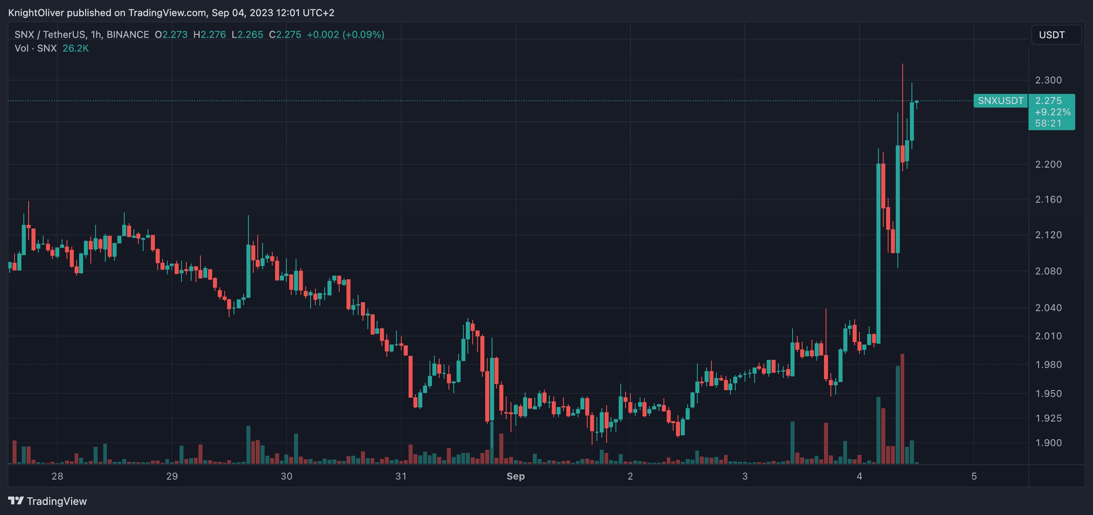Viewport: 1093px width, 515px height.
Task: Click the KnightOliver published on TradingView.com header
Action: click(171, 13)
